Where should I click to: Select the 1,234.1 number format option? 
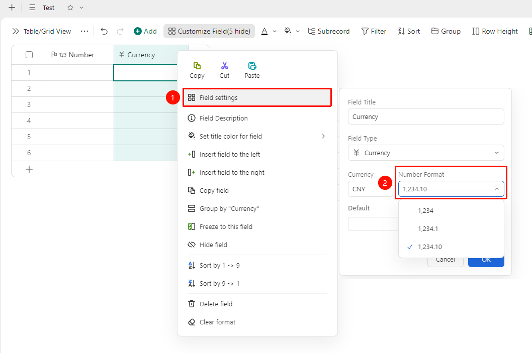click(451, 228)
